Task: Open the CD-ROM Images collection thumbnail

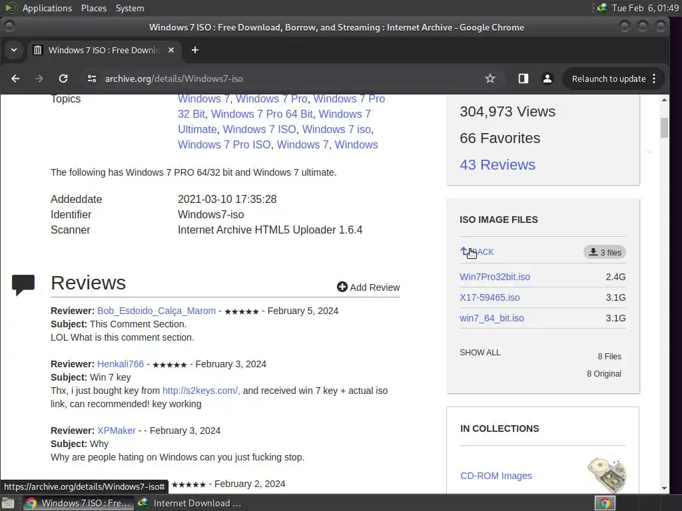Action: pyautogui.click(x=607, y=475)
